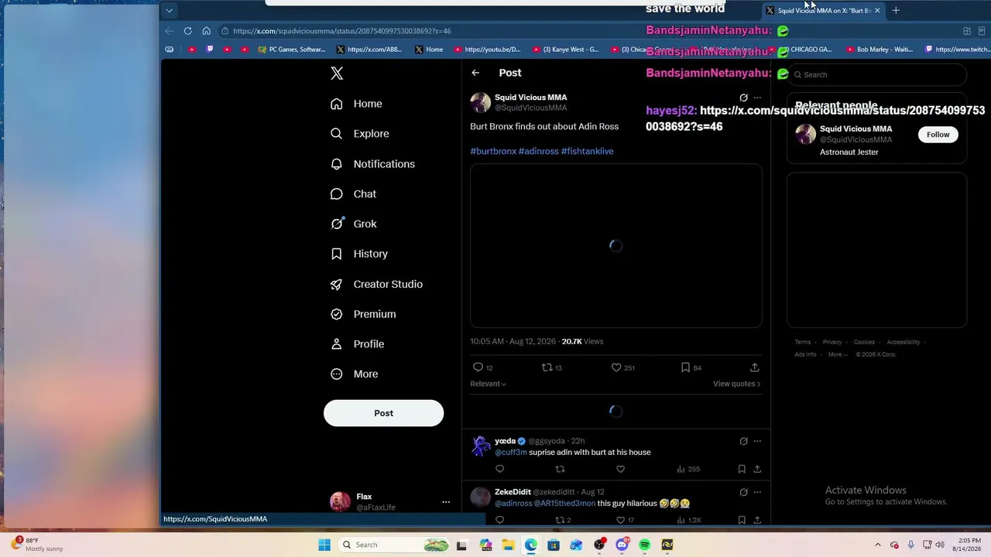991x557 pixels.
Task: Click the X logo in the sidebar
Action: click(337, 73)
